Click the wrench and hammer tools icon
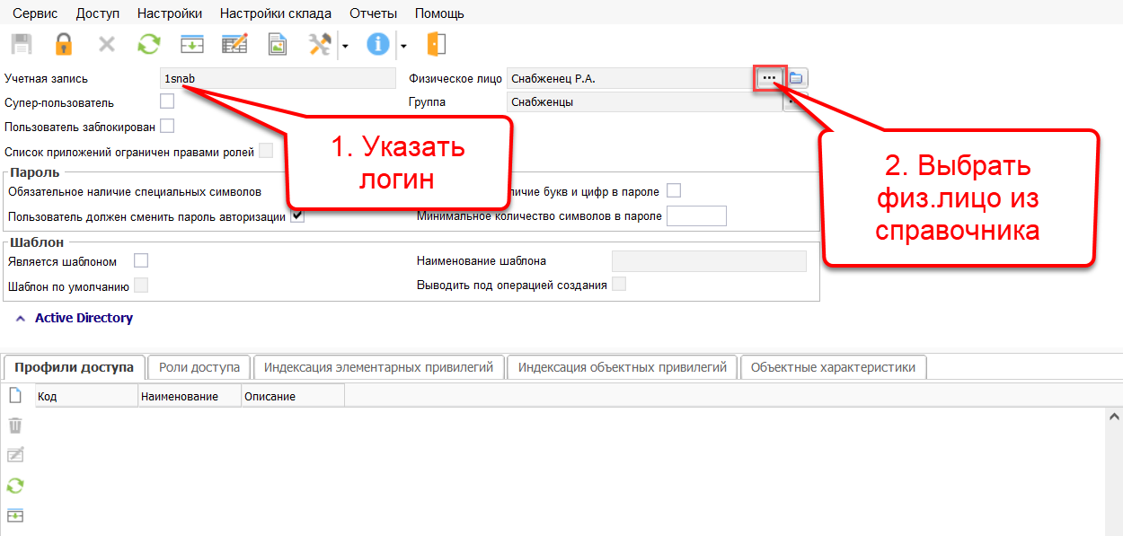The image size is (1123, 536). click(x=320, y=44)
